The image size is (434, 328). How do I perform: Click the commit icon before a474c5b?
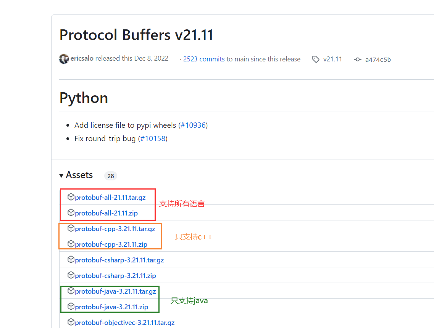point(357,59)
